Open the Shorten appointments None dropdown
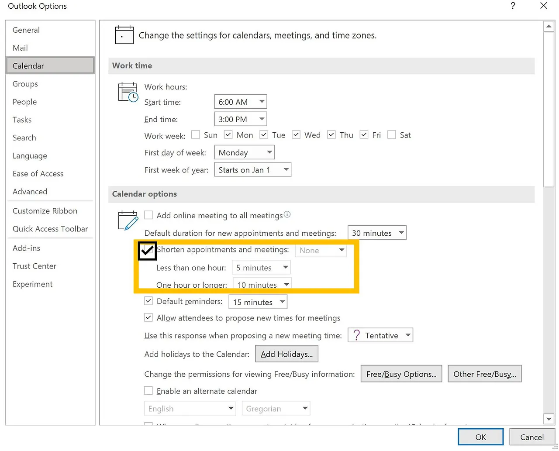 pyautogui.click(x=321, y=250)
